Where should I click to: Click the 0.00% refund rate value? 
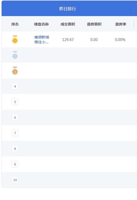[120, 40]
